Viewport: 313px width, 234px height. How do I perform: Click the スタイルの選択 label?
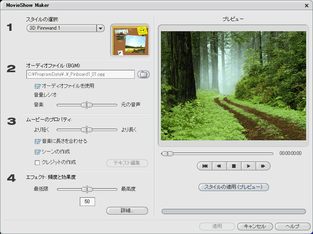tap(42, 19)
